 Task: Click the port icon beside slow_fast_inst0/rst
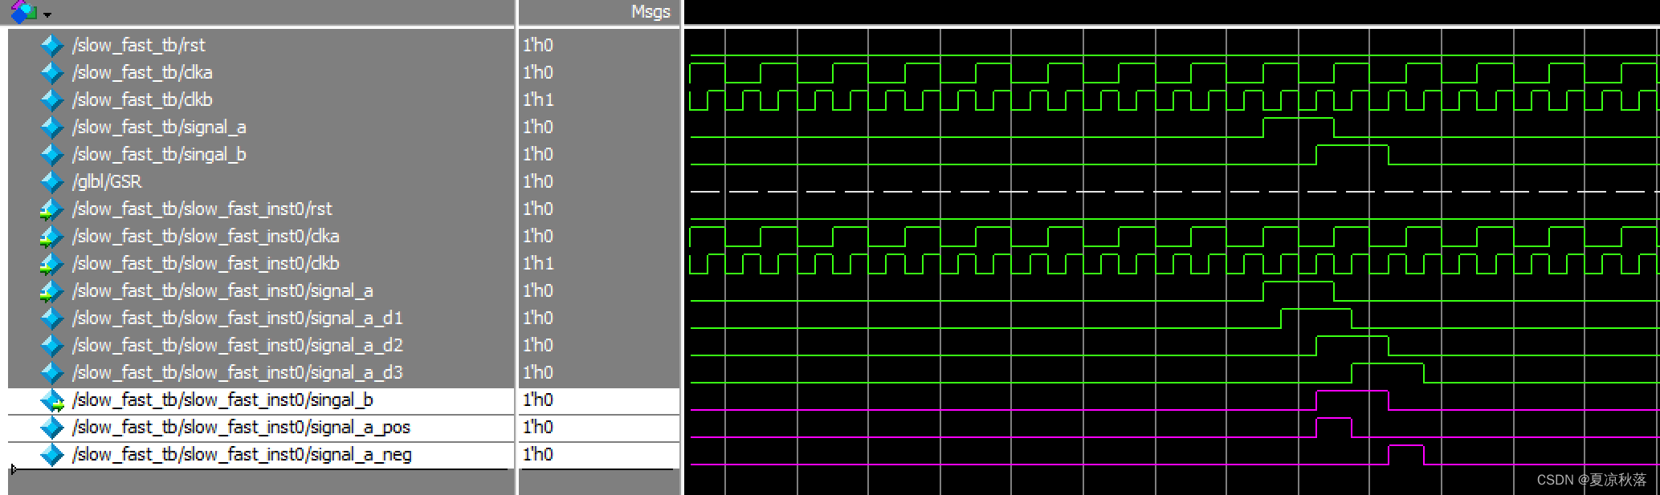pos(52,209)
